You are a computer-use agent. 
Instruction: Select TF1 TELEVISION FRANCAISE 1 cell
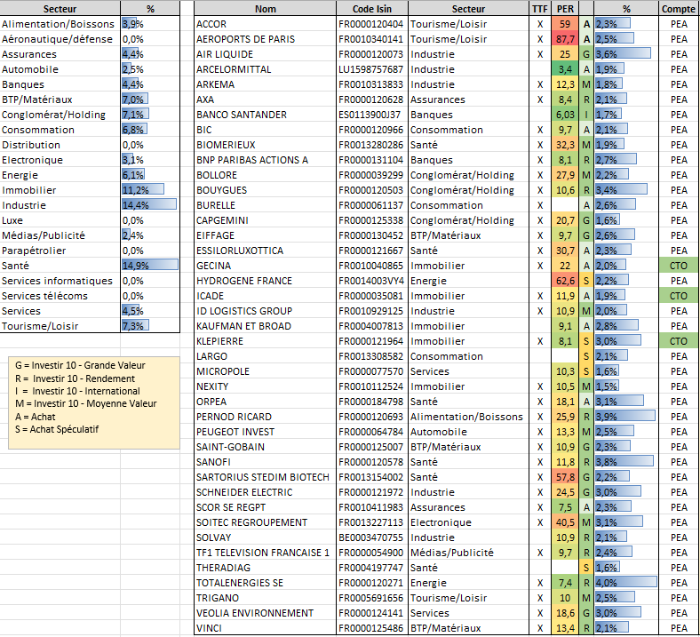[x=266, y=553]
